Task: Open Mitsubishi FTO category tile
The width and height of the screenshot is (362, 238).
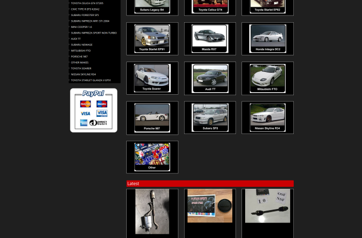Action: (267, 78)
